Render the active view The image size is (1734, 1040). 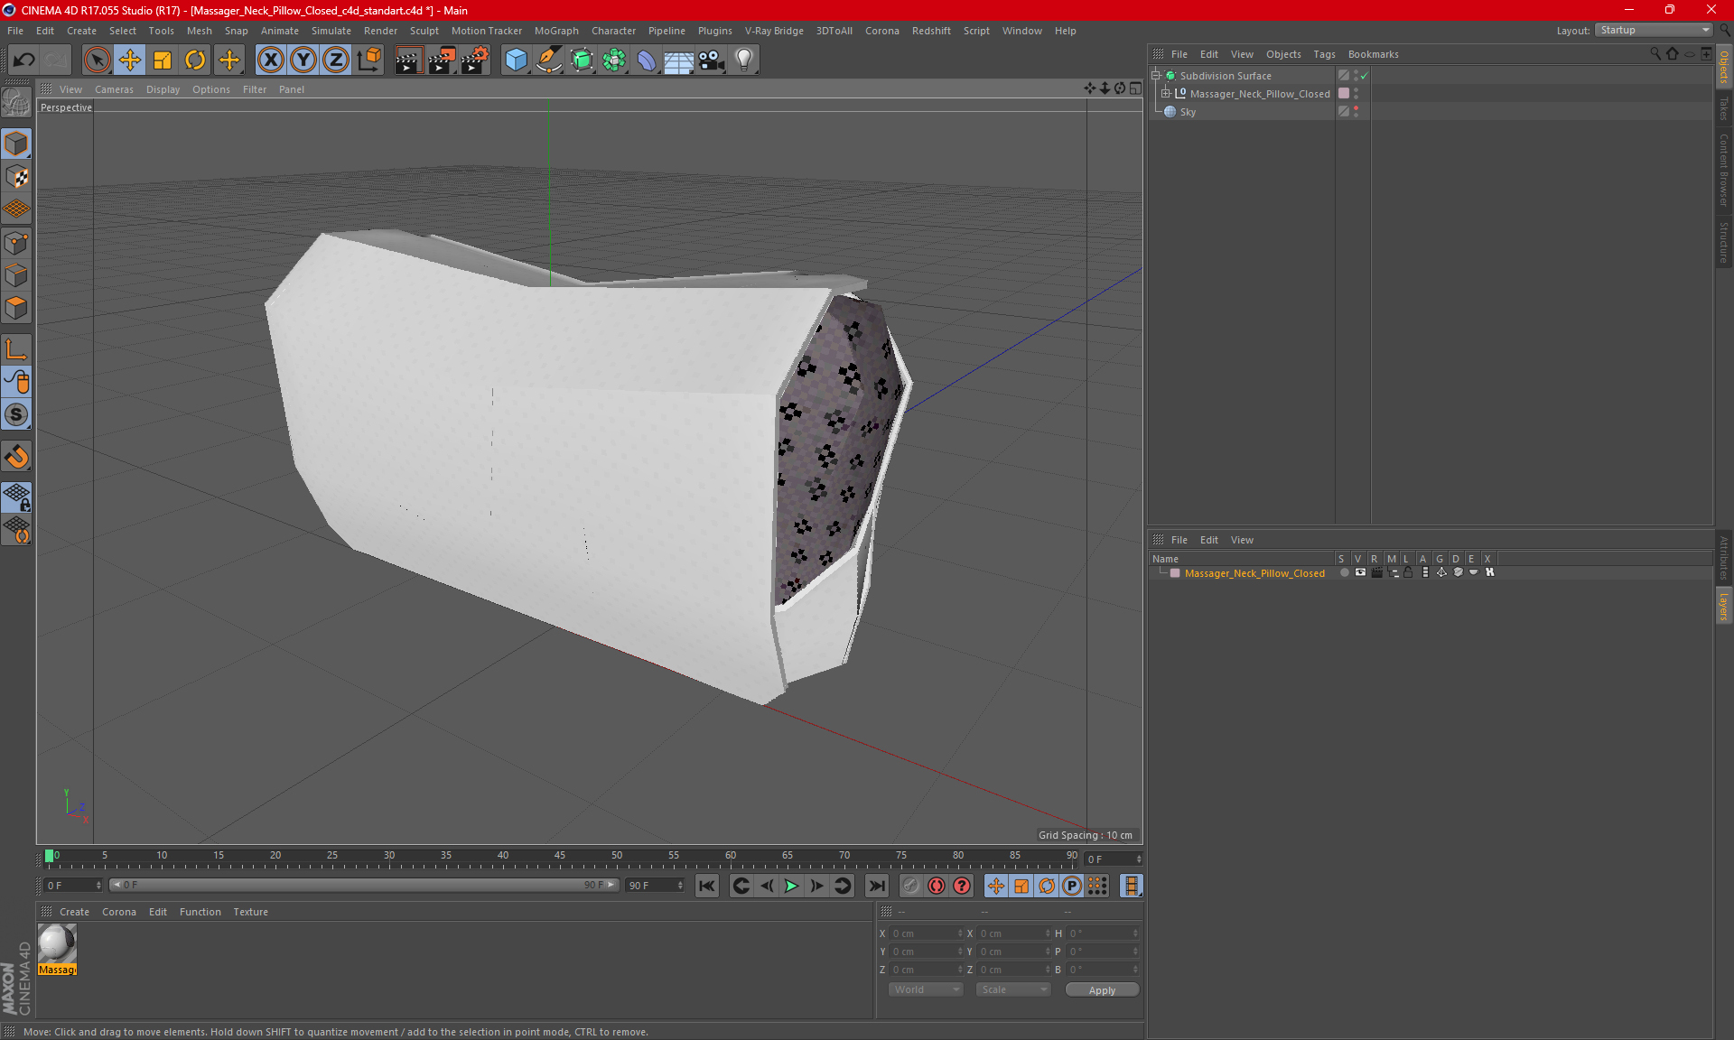[x=408, y=60]
